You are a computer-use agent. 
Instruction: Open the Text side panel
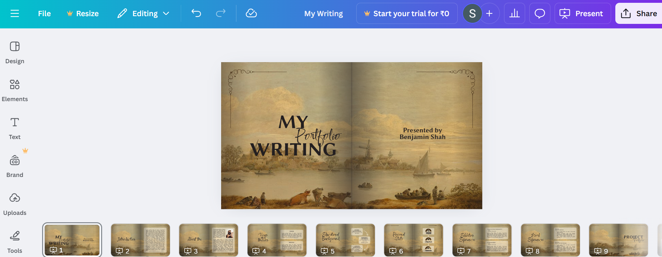tap(15, 128)
